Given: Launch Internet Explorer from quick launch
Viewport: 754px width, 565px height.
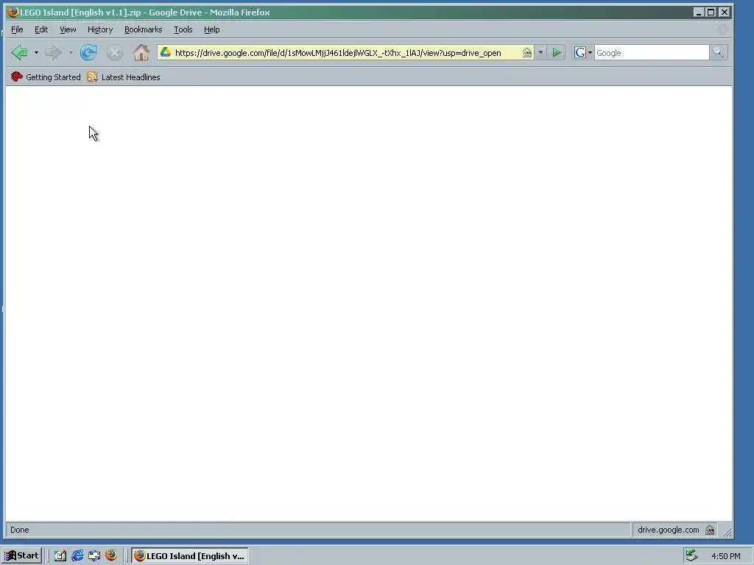Looking at the screenshot, I should (77, 555).
